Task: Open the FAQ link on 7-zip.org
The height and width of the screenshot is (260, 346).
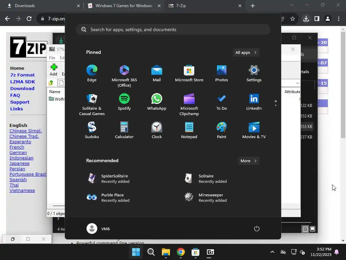Action: click(x=15, y=95)
